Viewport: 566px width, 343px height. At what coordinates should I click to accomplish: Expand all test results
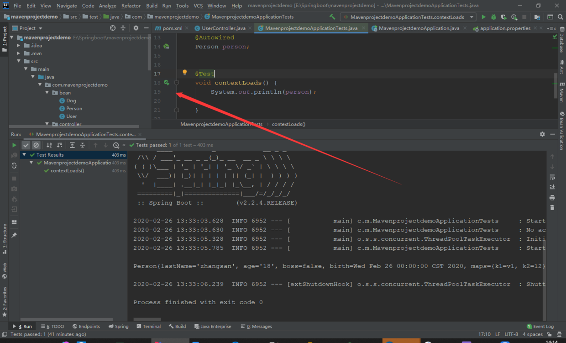[x=72, y=145]
